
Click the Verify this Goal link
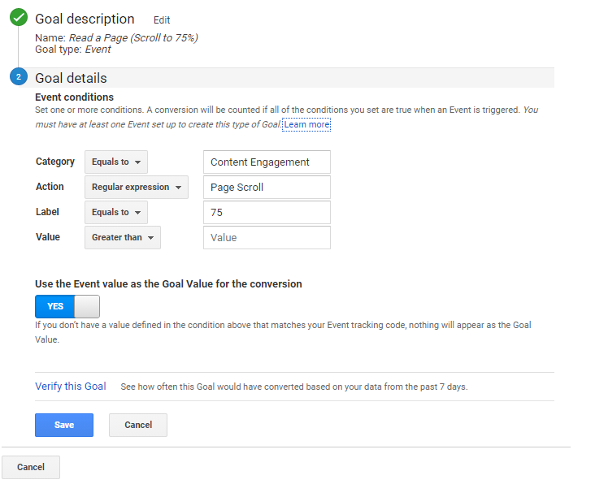pos(71,387)
